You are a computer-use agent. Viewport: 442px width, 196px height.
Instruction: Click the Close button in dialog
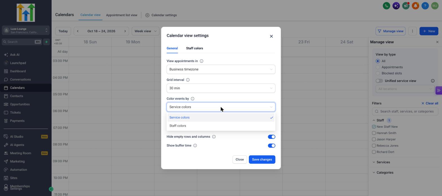click(x=240, y=160)
